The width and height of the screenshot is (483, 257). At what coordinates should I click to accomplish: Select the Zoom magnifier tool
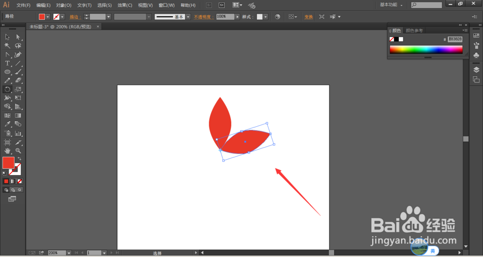[x=18, y=151]
